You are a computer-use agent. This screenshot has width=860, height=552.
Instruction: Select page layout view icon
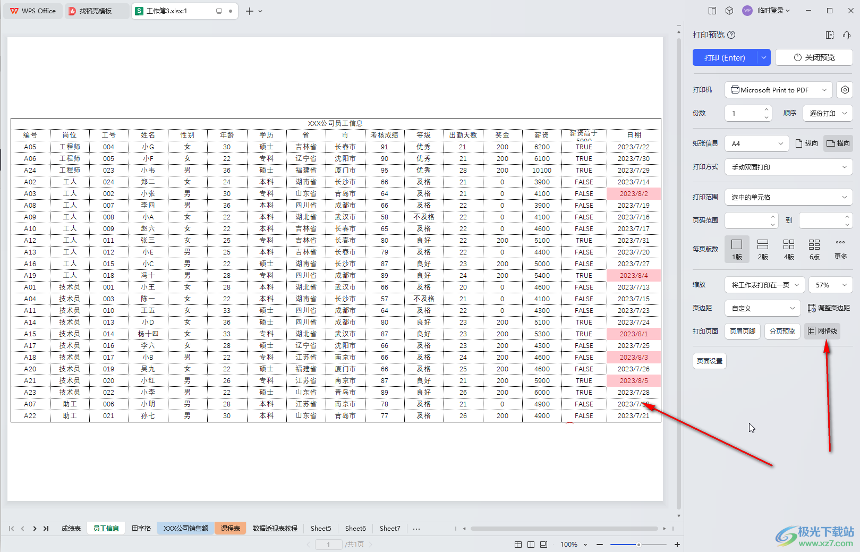pyautogui.click(x=531, y=545)
